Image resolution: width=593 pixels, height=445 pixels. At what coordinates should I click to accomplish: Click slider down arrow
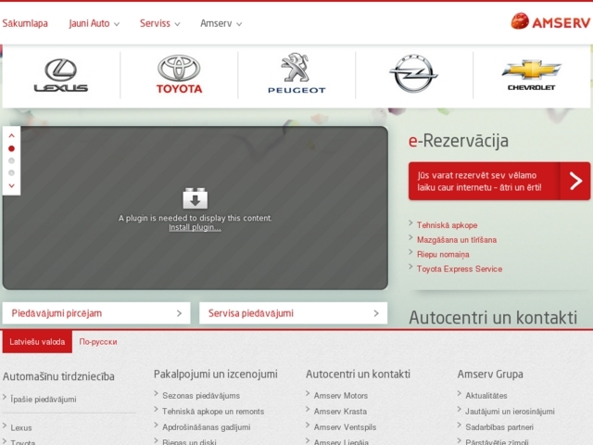(x=11, y=185)
